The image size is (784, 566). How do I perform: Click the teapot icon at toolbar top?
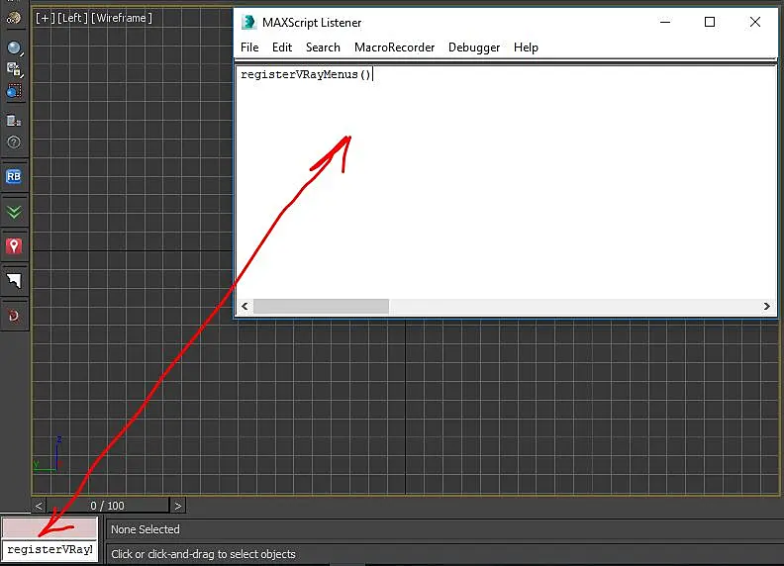14,18
